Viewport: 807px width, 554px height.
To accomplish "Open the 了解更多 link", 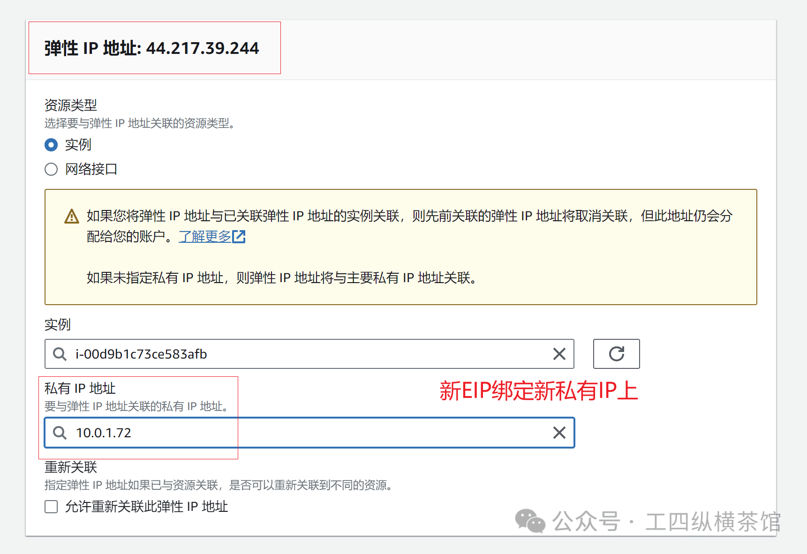I will (x=205, y=237).
